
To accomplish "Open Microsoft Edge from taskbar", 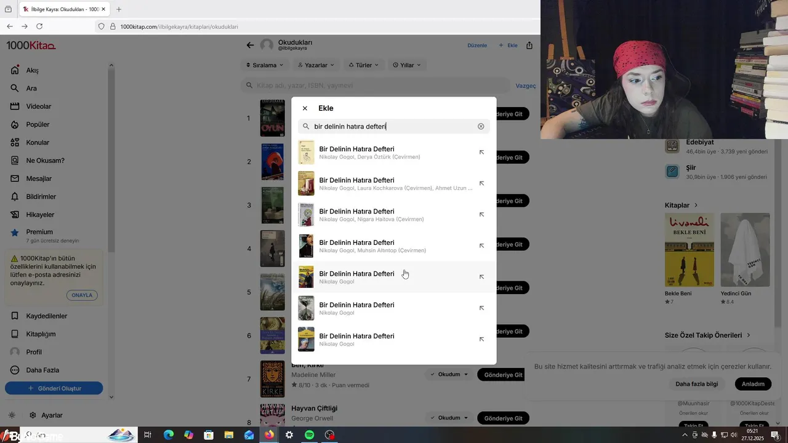I will coord(168,435).
